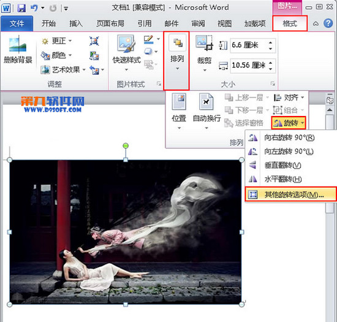
Task: Open the 自动换行 wrap text menu
Action: coord(206,111)
